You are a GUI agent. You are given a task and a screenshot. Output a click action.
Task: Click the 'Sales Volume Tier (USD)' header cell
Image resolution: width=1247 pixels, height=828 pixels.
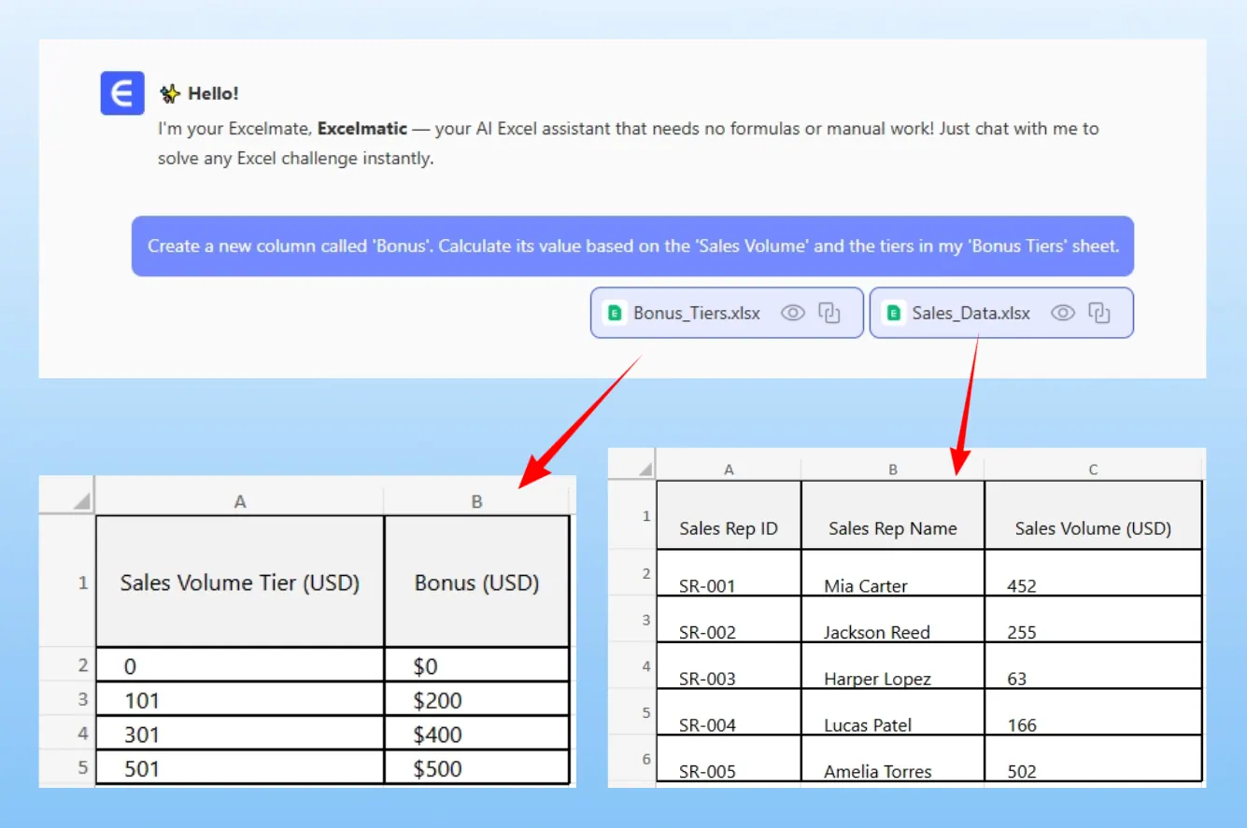pyautogui.click(x=240, y=582)
